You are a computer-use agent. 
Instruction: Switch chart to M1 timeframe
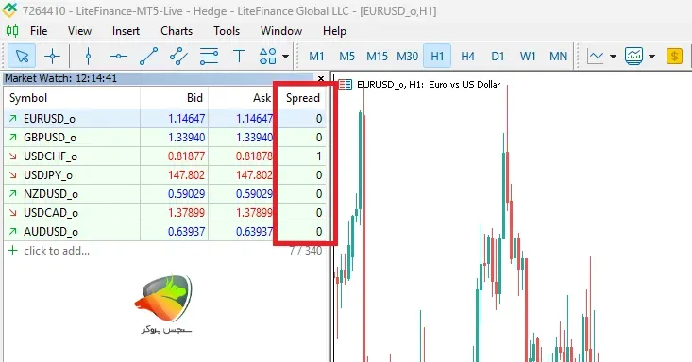(316, 56)
